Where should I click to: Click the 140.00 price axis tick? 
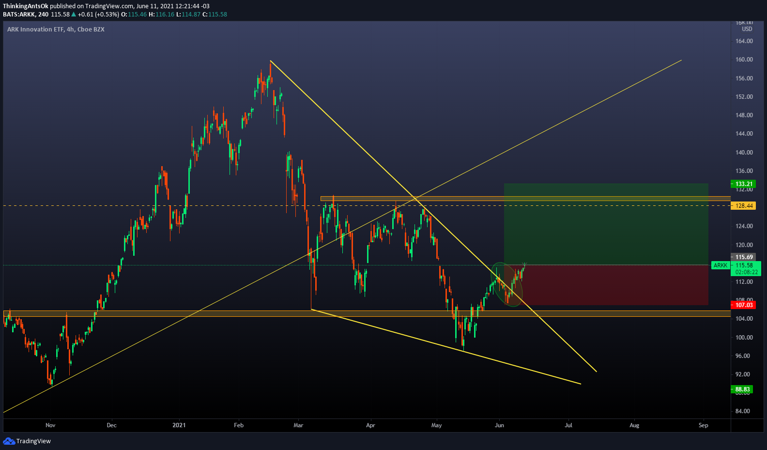coord(744,153)
